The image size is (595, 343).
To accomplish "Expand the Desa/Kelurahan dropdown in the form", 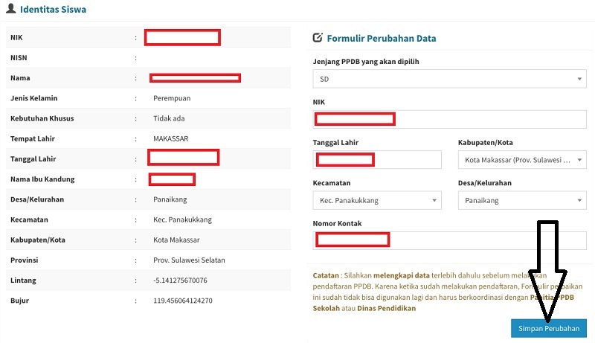I will pyautogui.click(x=522, y=200).
